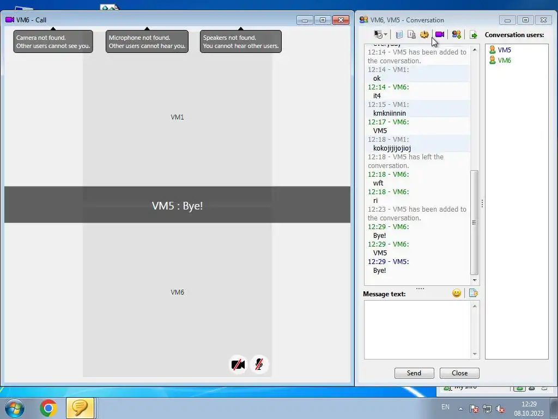This screenshot has width=558, height=419.
Task: Select user VM6 in conversation users list
Action: [x=500, y=60]
